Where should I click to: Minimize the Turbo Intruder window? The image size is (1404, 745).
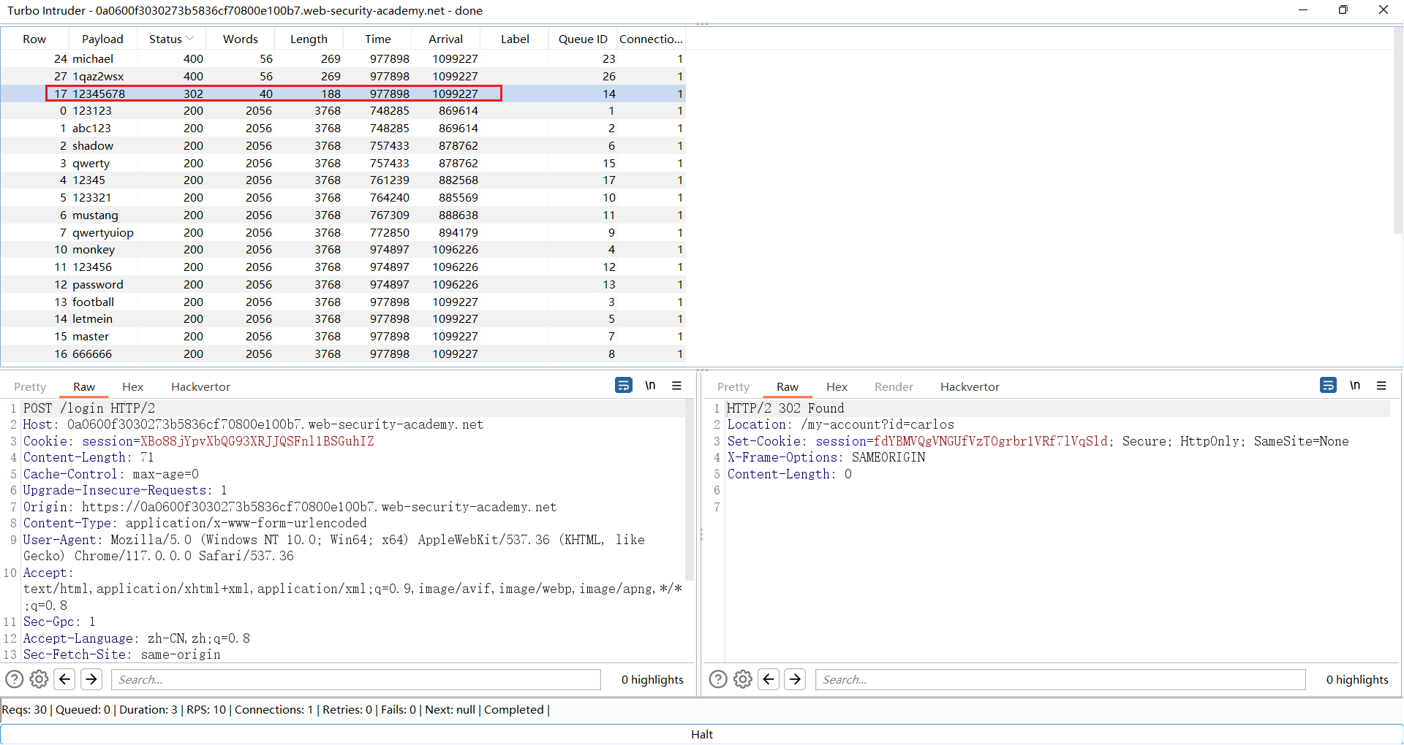click(x=1302, y=9)
